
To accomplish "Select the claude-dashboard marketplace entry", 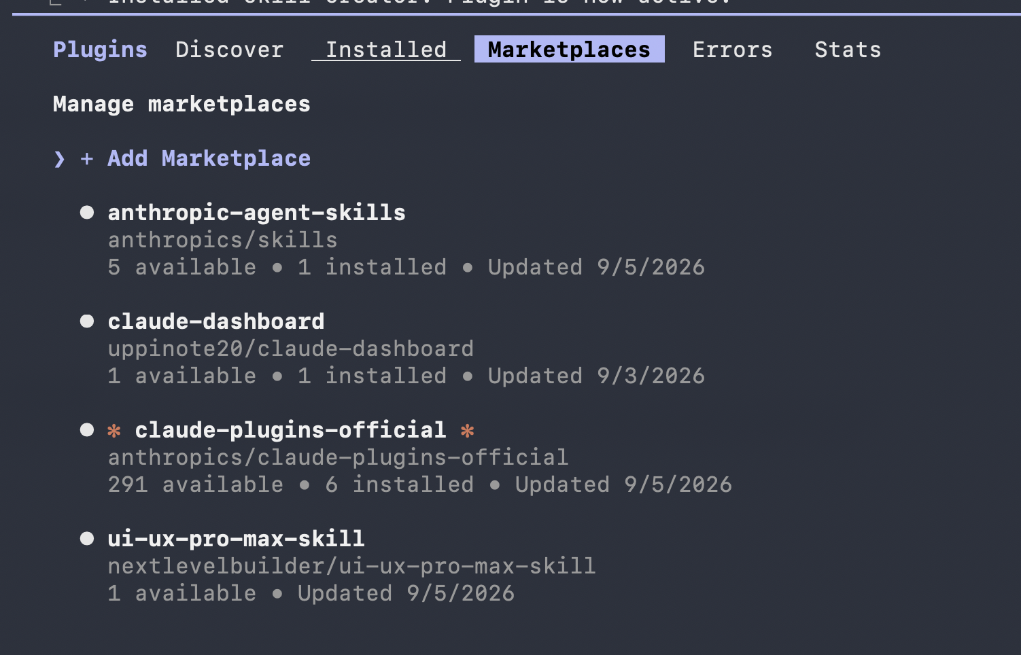I will [x=216, y=321].
